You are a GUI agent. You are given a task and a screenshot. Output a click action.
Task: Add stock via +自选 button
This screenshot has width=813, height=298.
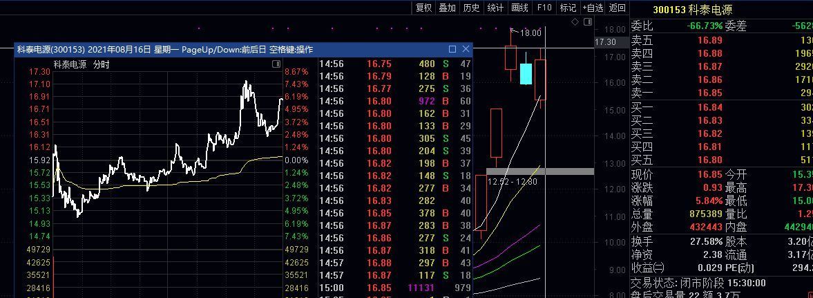[x=593, y=8]
